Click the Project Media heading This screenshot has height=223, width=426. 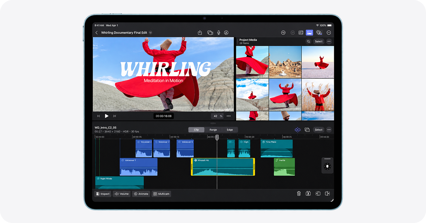tap(248, 40)
